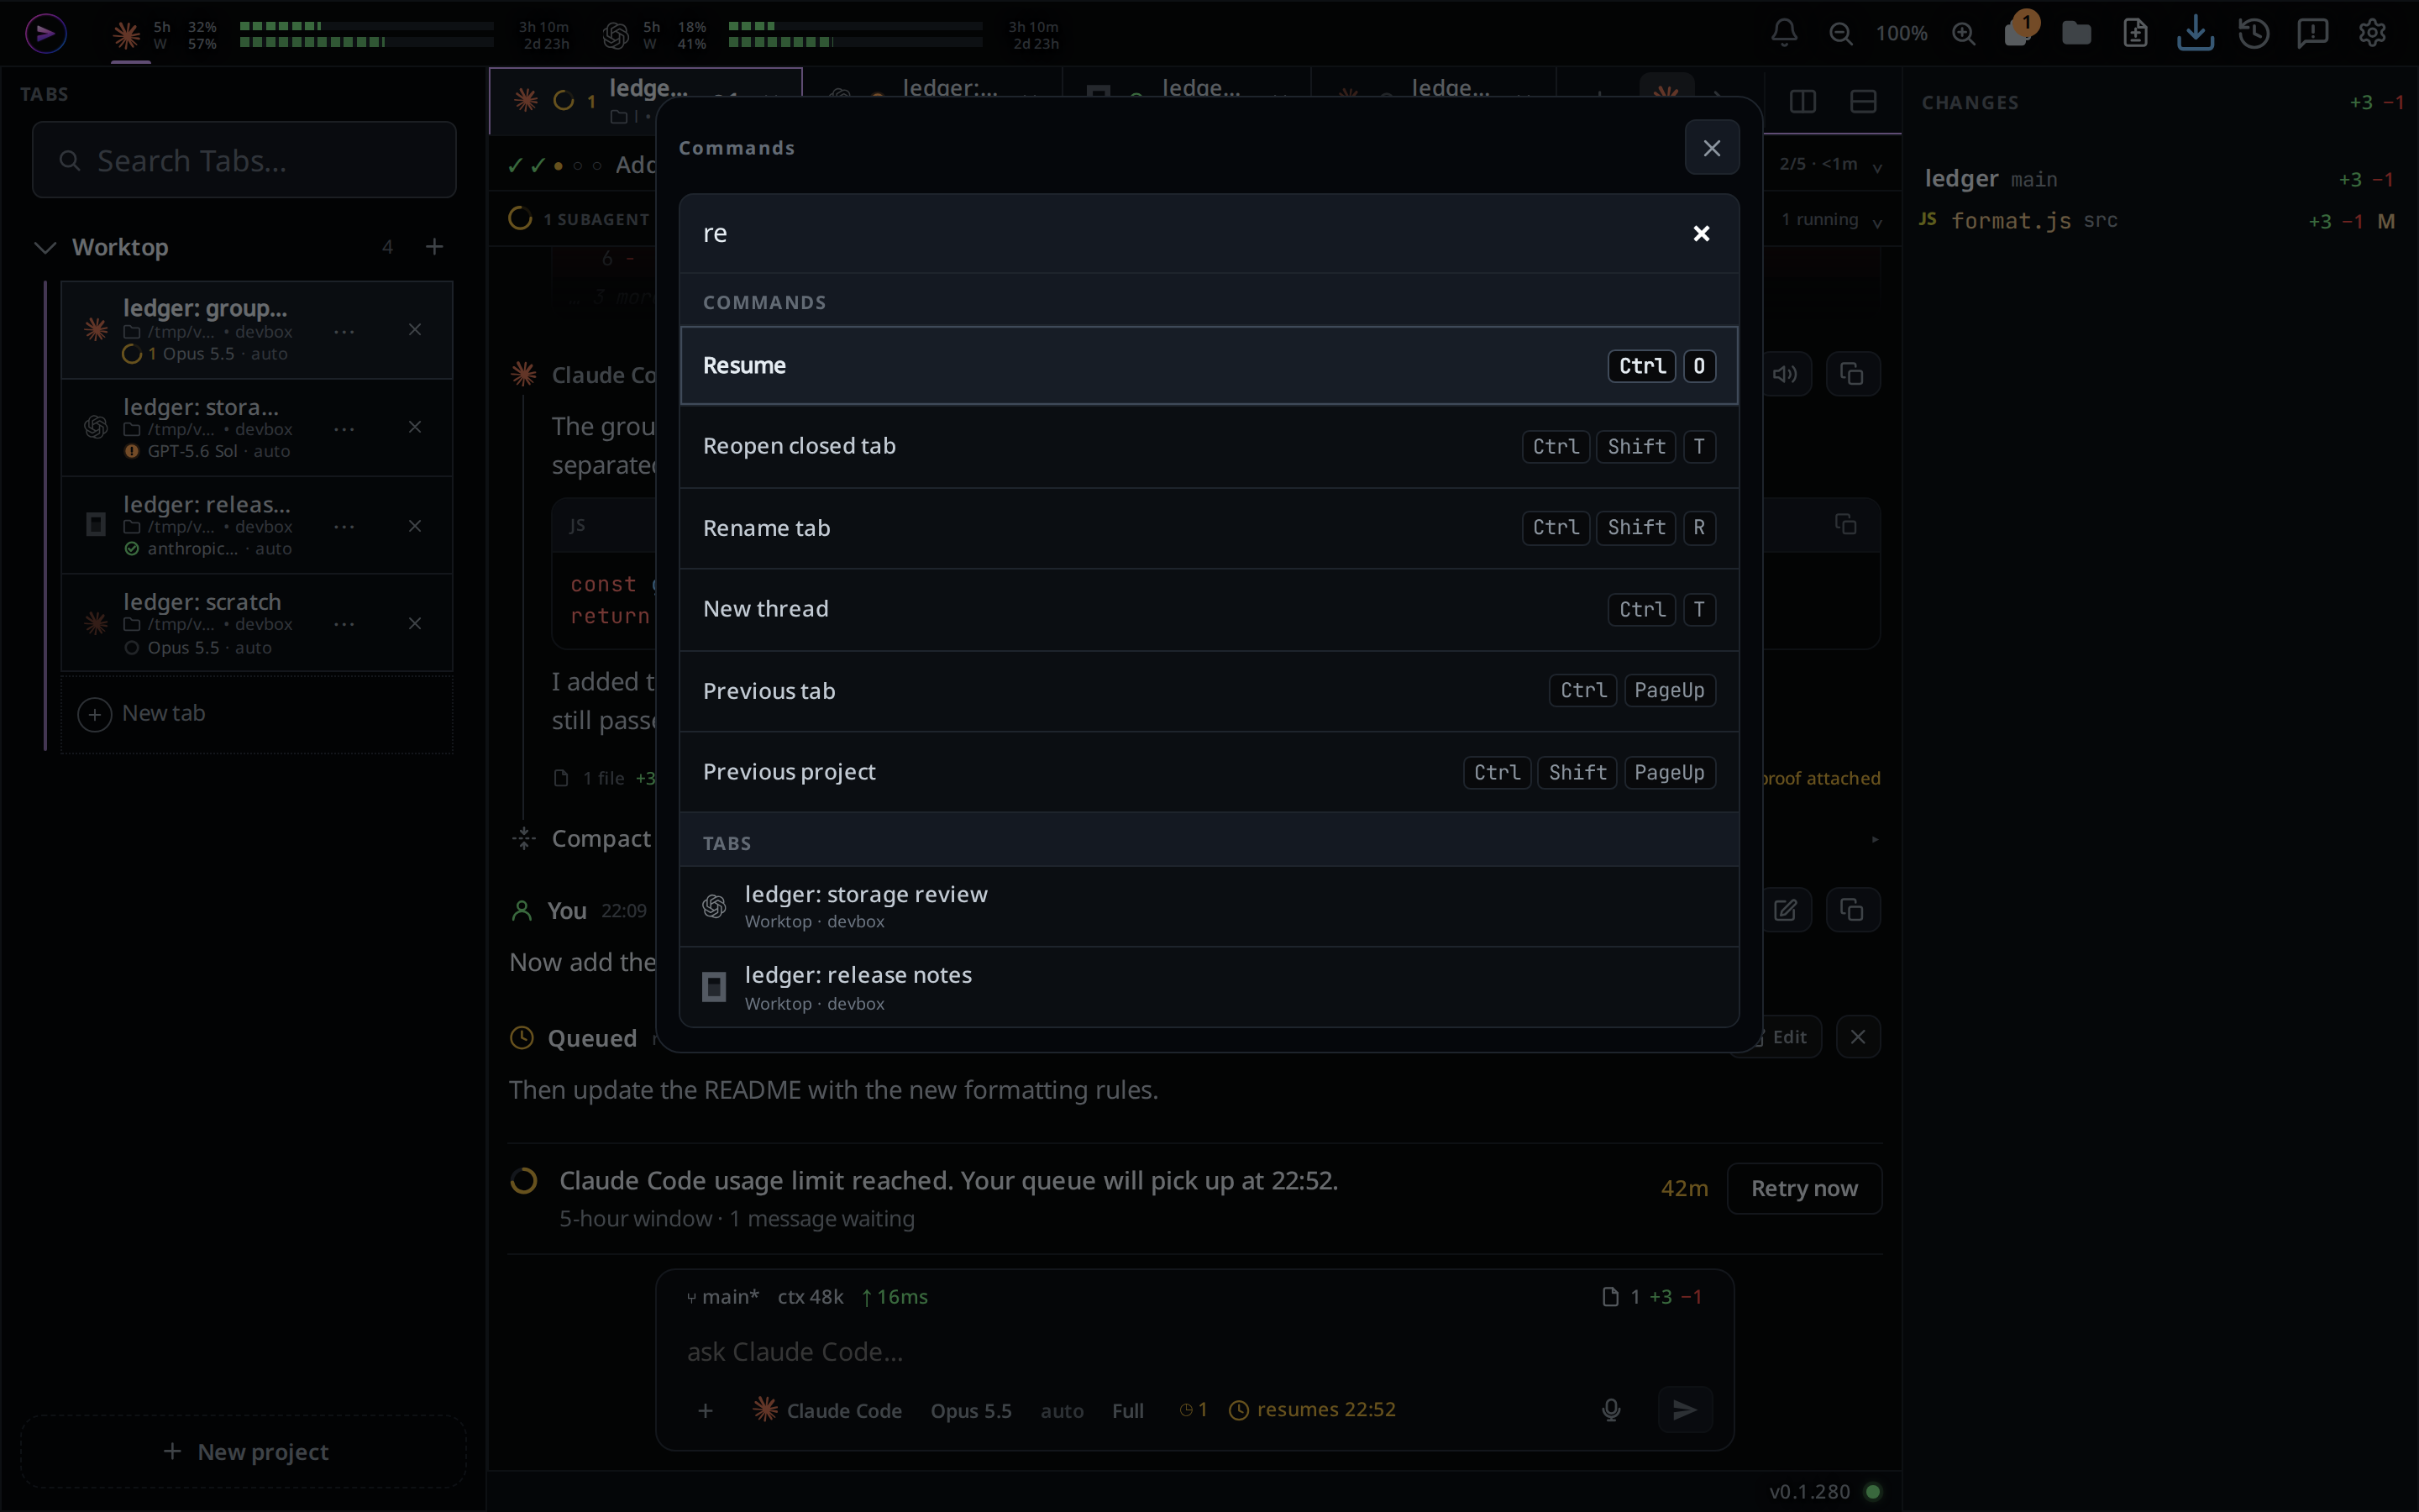Select the Previous tab command

tap(1209, 690)
